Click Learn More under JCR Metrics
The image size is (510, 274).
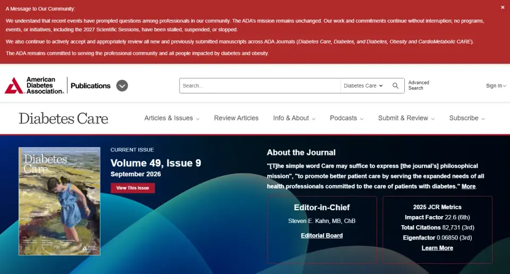click(437, 247)
